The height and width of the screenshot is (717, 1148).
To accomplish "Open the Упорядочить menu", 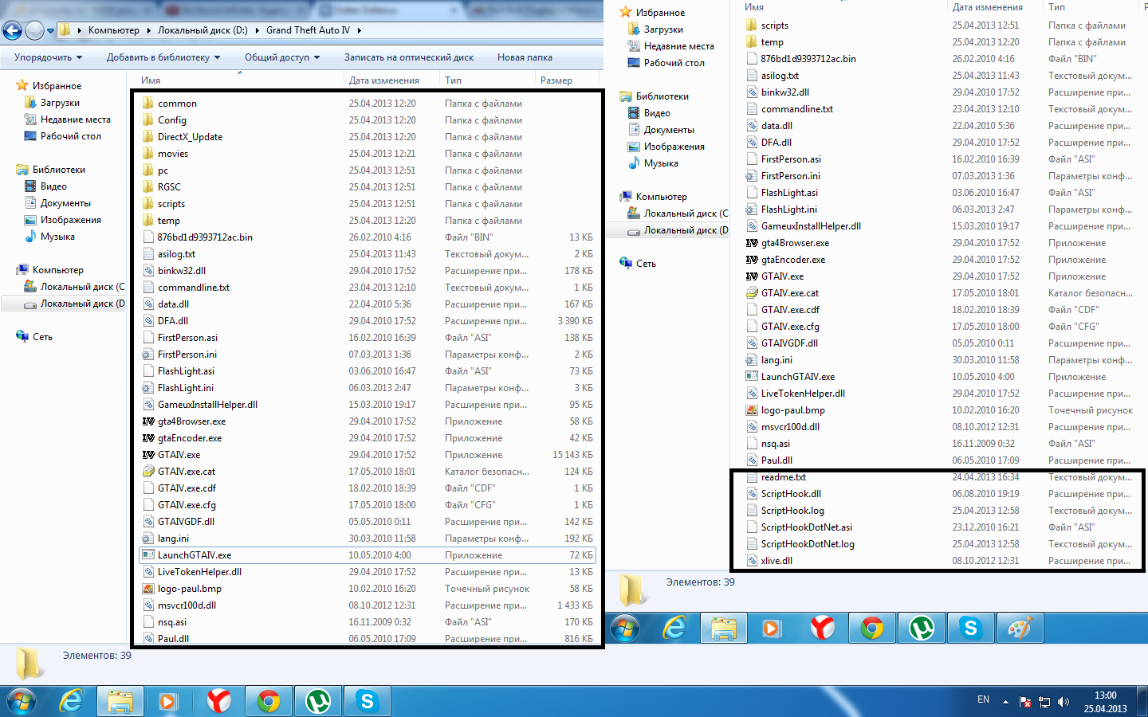I will 48,57.
